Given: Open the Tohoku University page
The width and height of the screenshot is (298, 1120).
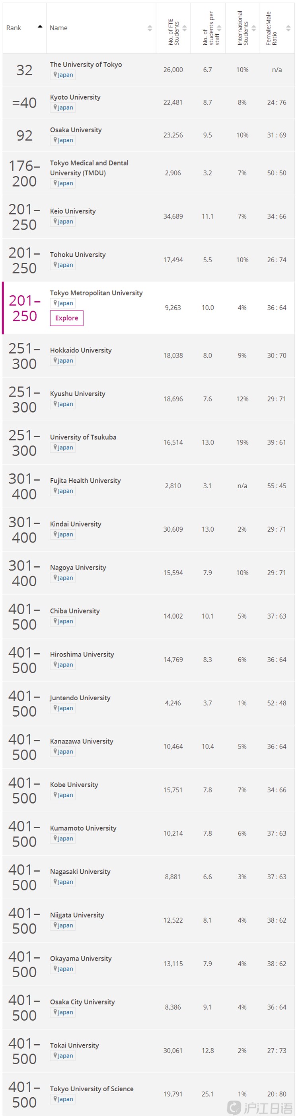Looking at the screenshot, I should click(78, 254).
